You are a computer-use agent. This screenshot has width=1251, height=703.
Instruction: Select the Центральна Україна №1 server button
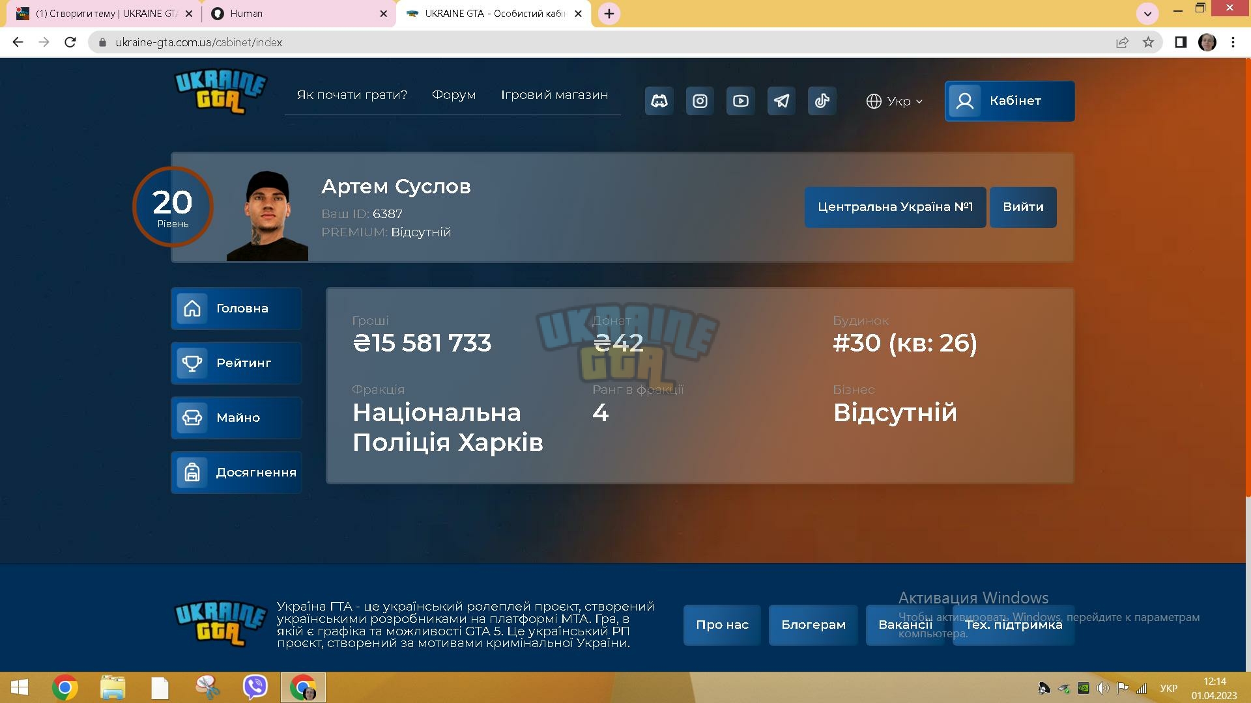[895, 207]
